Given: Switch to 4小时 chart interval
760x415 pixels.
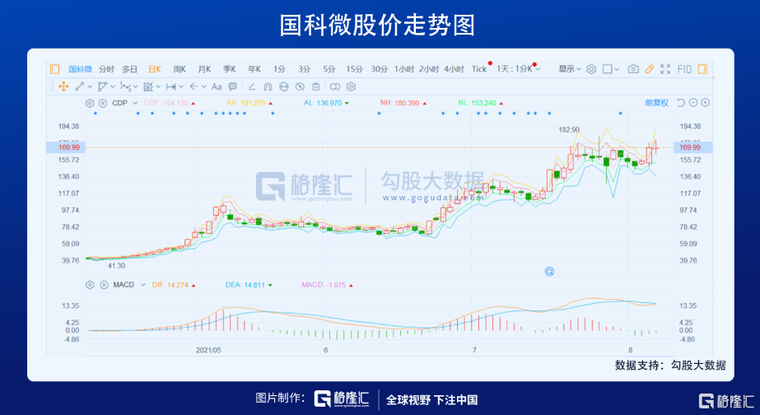Looking at the screenshot, I should 454,69.
